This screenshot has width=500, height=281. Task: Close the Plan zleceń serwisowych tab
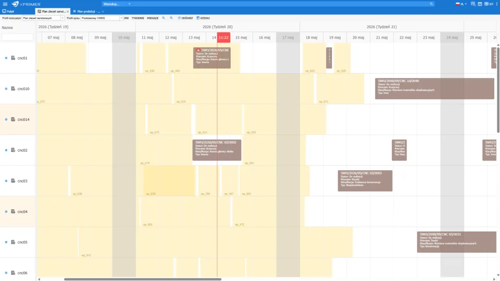click(67, 12)
